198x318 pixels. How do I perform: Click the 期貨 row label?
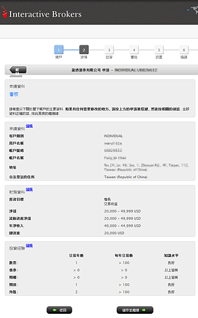click(14, 285)
